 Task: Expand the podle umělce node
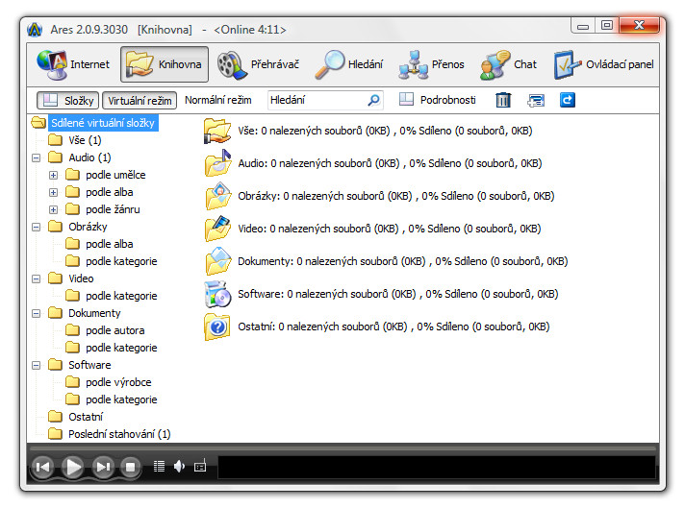(53, 176)
